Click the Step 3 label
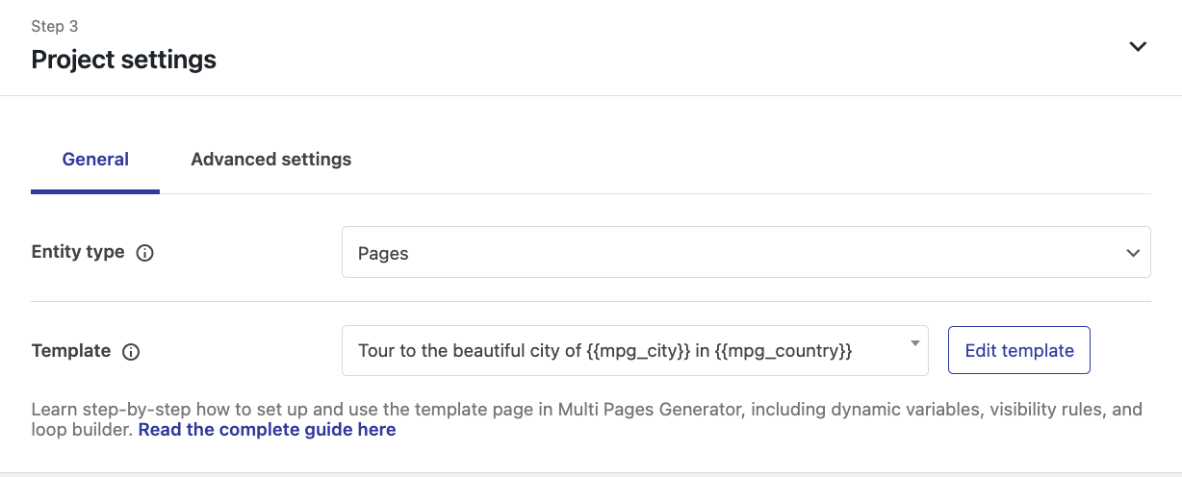The height and width of the screenshot is (477, 1182). point(54,27)
